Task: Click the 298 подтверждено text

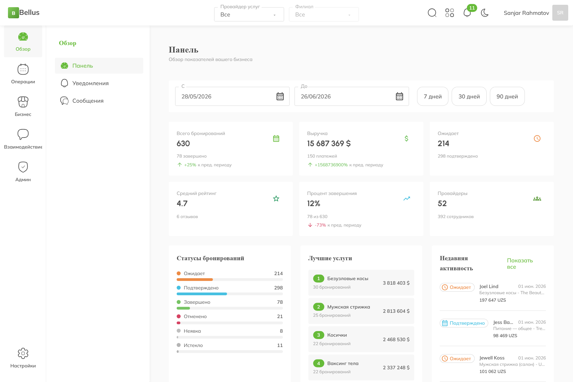Action: [458, 156]
